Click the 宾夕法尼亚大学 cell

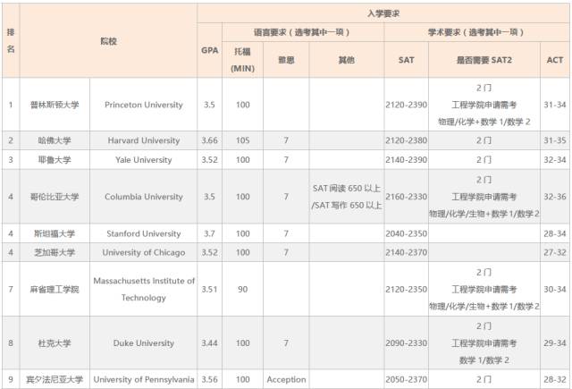[x=55, y=379]
